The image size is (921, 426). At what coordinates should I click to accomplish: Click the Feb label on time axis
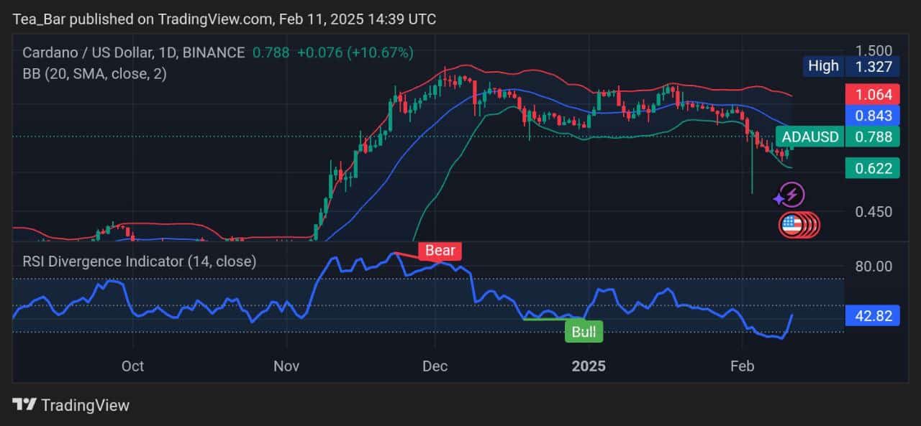click(742, 366)
